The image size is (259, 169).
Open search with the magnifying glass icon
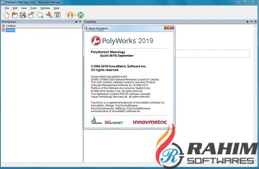coord(40,15)
